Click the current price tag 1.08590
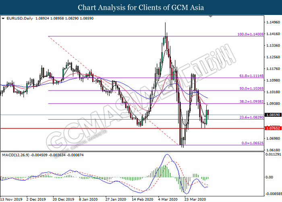 coord(273,115)
